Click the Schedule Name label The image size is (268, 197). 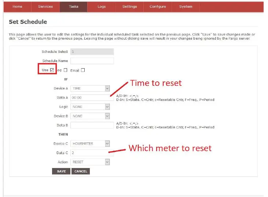[x=55, y=61]
